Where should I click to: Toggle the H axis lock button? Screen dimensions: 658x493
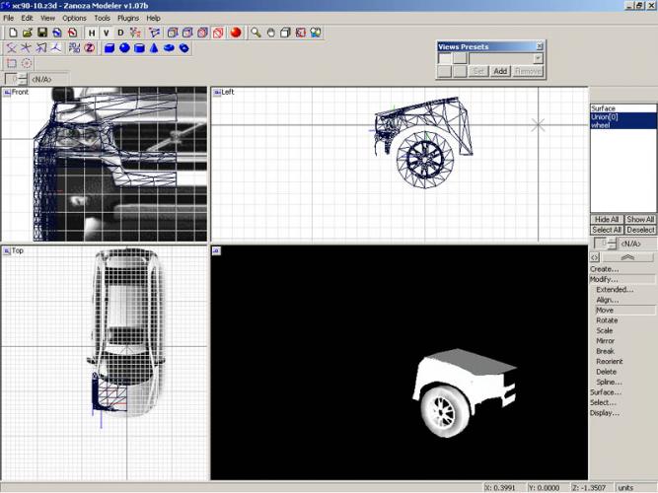click(93, 33)
